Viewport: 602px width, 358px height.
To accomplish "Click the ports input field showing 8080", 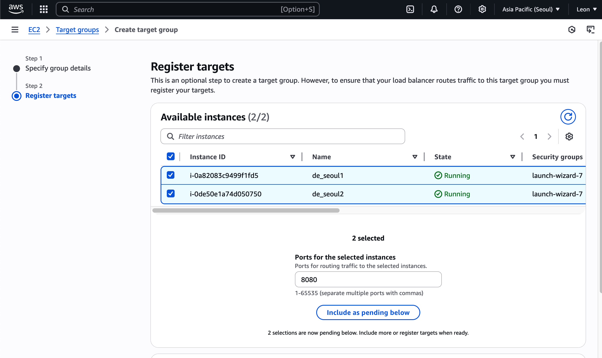I will coord(368,279).
